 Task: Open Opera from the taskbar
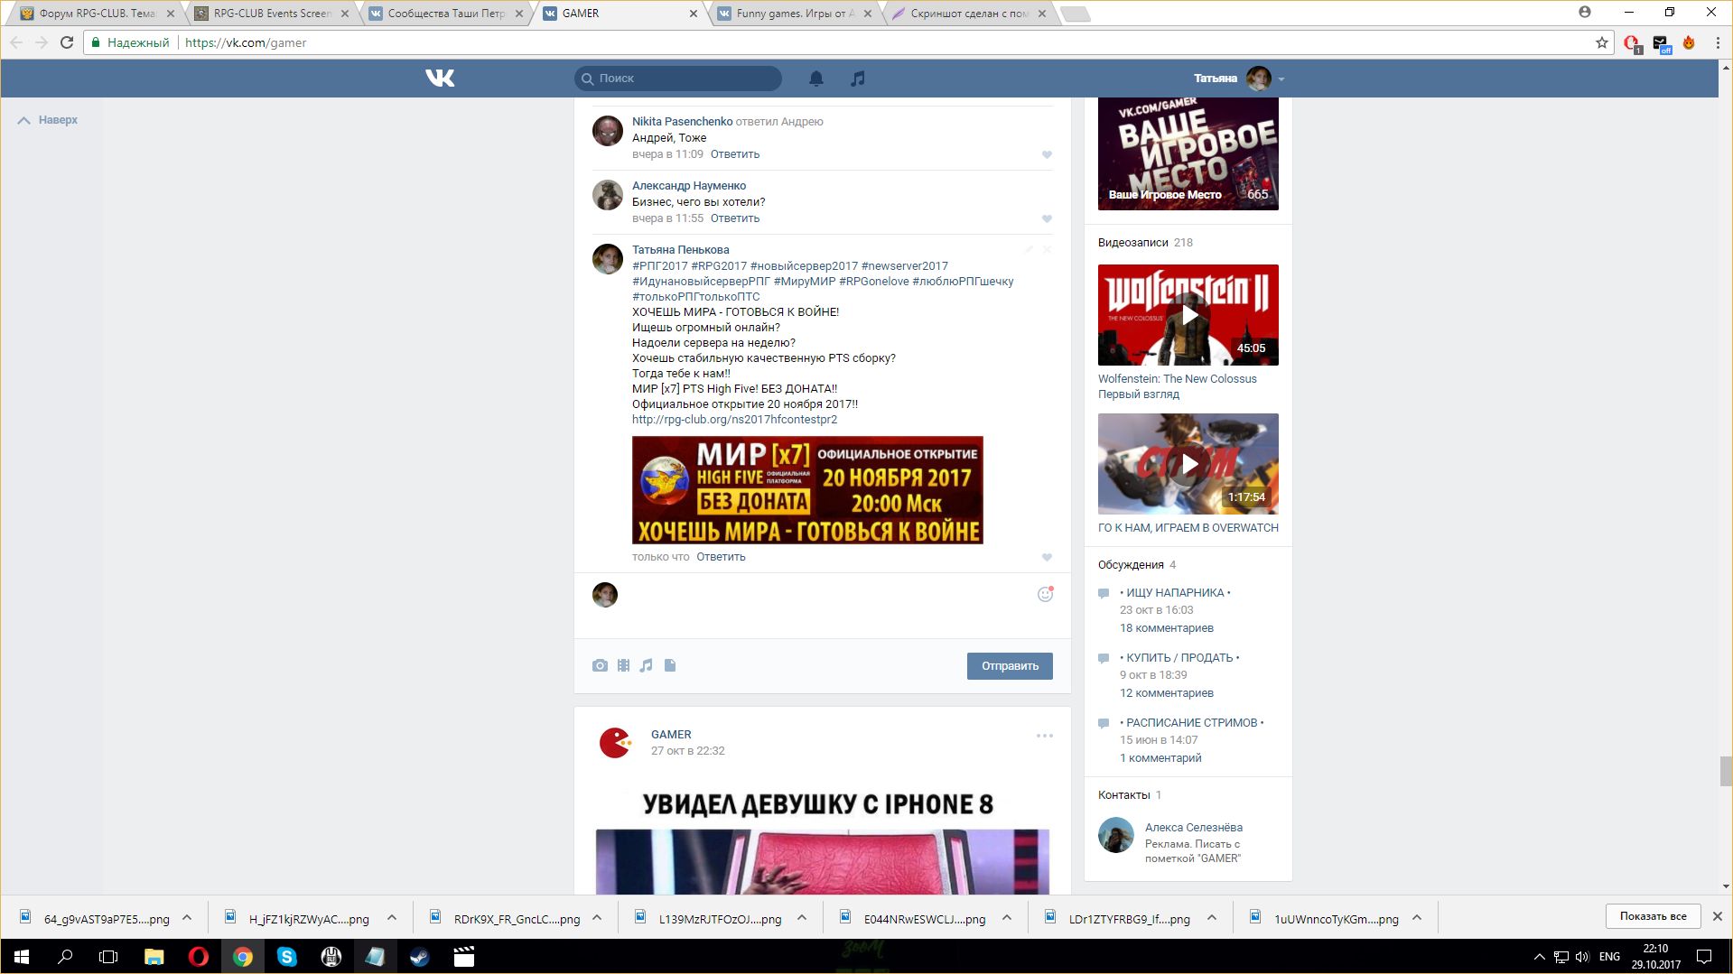tap(199, 957)
